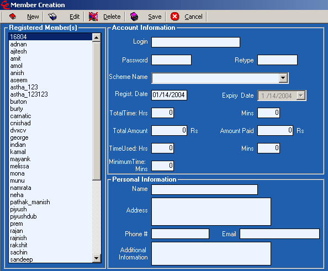
Task: Click the Email input box
Action: pyautogui.click(x=279, y=234)
